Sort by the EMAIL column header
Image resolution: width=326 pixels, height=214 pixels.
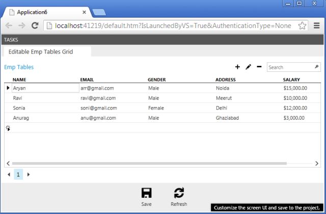[x=87, y=79]
